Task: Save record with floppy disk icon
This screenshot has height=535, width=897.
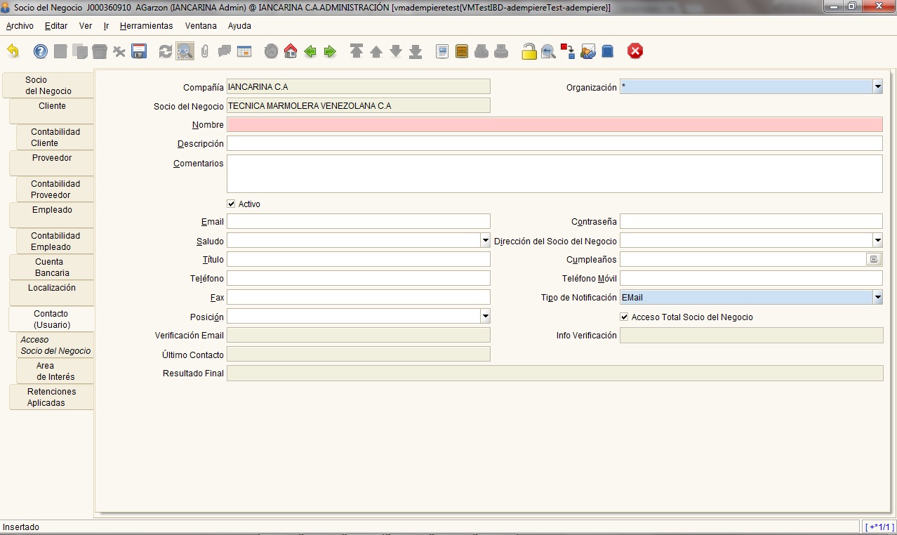Action: pos(139,51)
